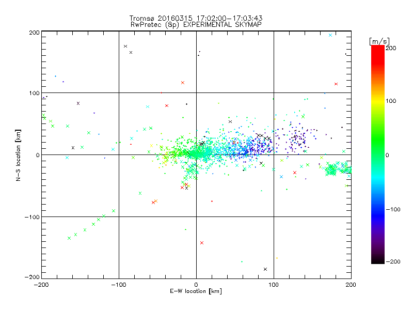Click the 'E-W location [km]' axis label

[196, 291]
